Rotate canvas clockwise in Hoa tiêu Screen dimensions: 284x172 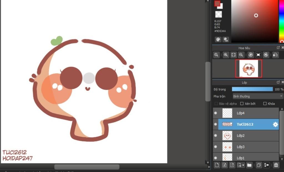266,55
